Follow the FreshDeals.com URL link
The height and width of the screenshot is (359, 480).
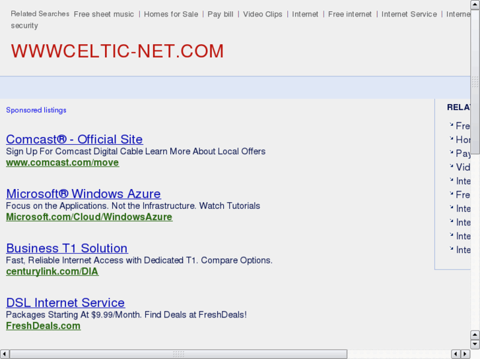(44, 325)
